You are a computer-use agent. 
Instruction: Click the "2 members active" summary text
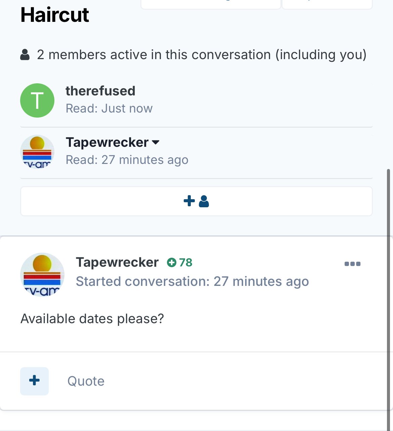202,54
